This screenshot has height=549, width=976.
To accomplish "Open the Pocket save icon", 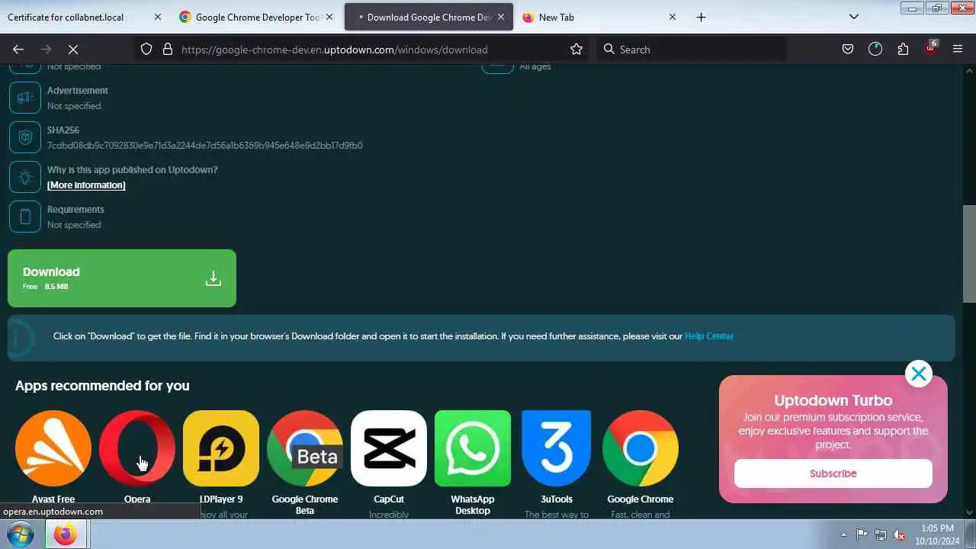I will (x=848, y=49).
